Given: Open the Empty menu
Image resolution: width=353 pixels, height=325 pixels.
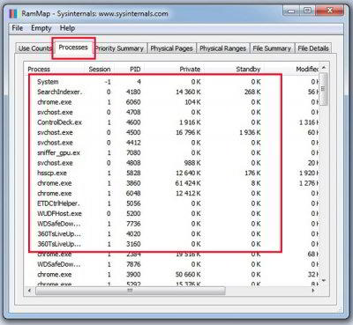Looking at the screenshot, I should (41, 28).
